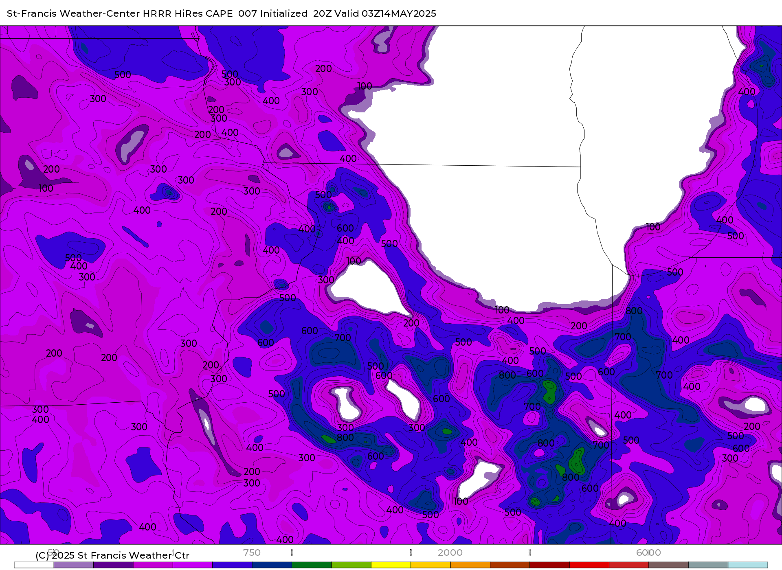Viewport: 782px width, 570px height.
Task: Select the brownish-mauve legend swatch
Action: tap(669, 565)
